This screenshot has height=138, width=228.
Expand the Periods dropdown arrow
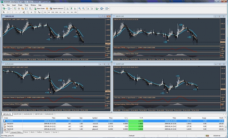click(x=104, y=9)
